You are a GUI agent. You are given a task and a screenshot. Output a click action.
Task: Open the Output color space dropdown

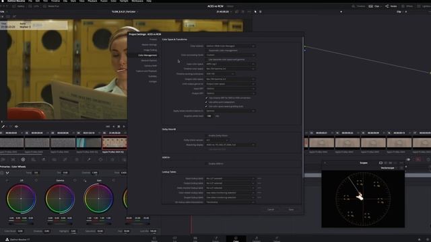pos(230,79)
